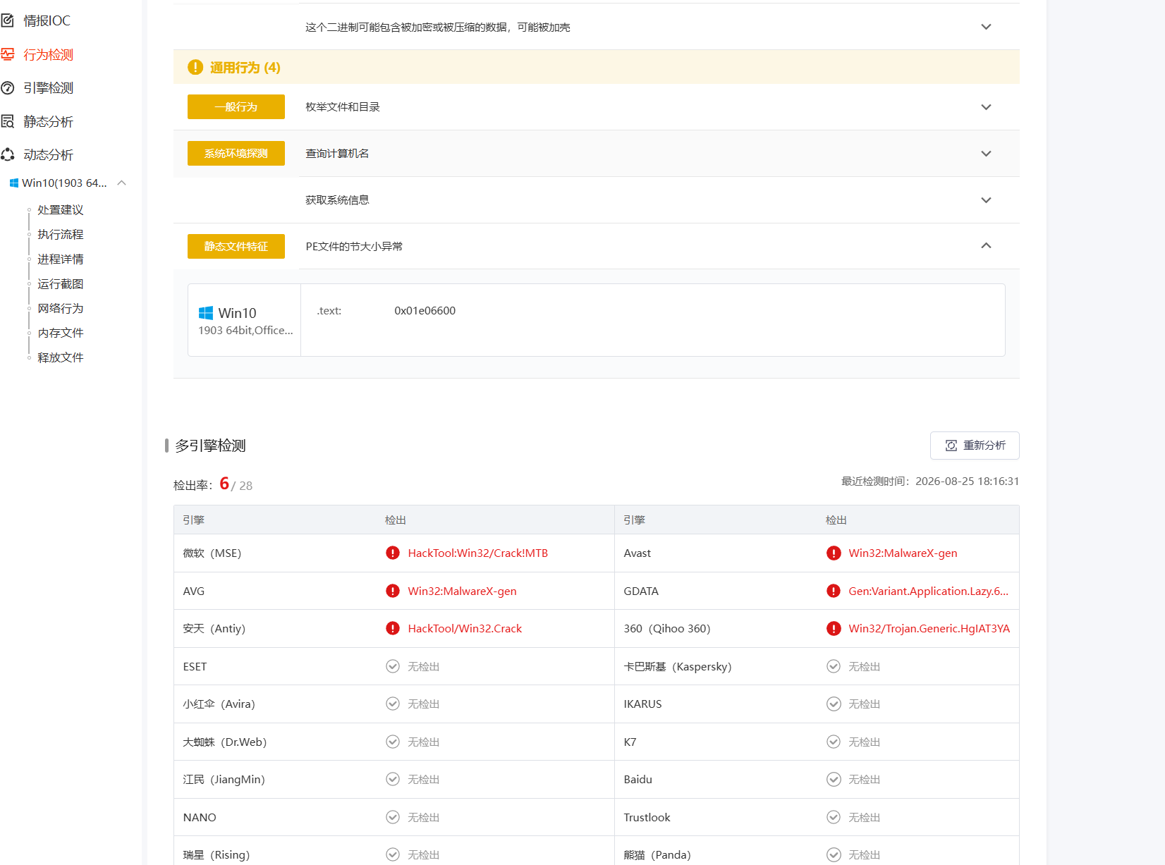The image size is (1165, 865).
Task: Click the 行为检测 sidebar icon
Action: point(8,54)
